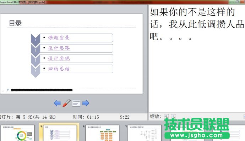Screen dimensions: 245x141
Task: Click the small play arrow on slide footer
Action: (8, 90)
